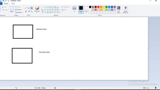Pick the green color swatch
Viewport: 160px width, 90px height.
tap(106, 7)
